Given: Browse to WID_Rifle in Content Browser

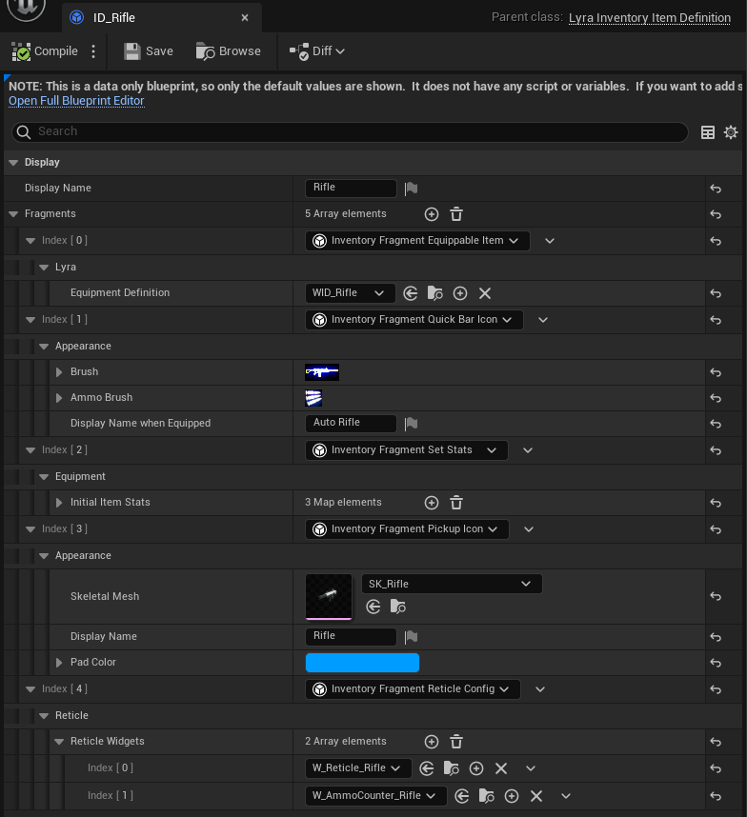Looking at the screenshot, I should [434, 293].
